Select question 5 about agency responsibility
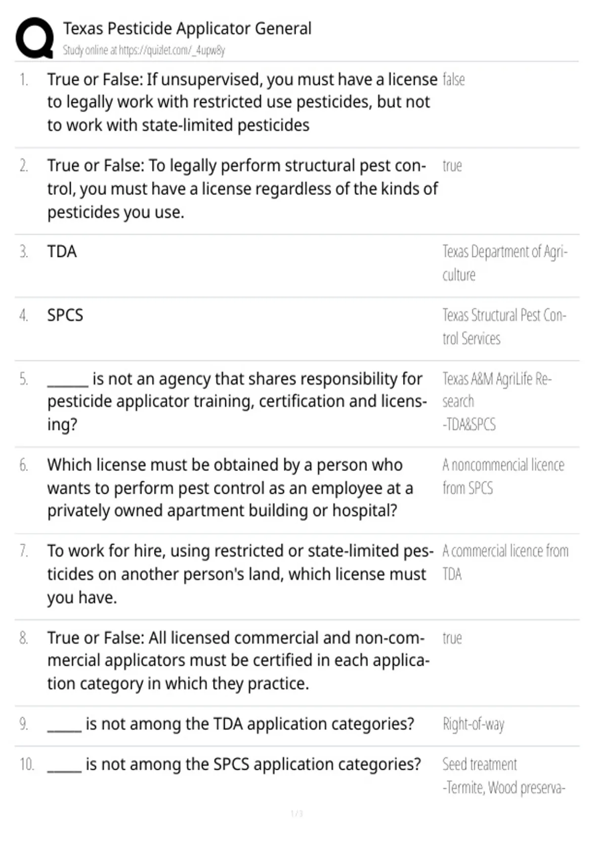This screenshot has width=593, height=841. pyautogui.click(x=237, y=401)
